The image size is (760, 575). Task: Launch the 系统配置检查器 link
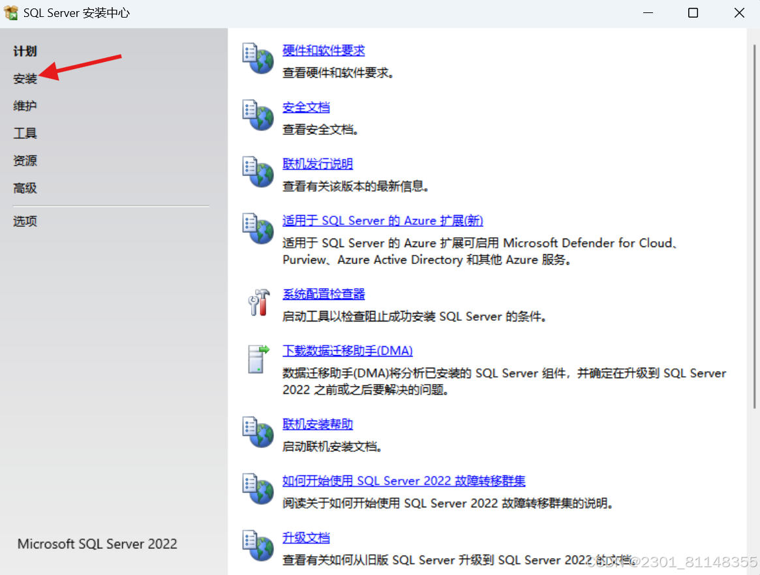[x=324, y=293]
